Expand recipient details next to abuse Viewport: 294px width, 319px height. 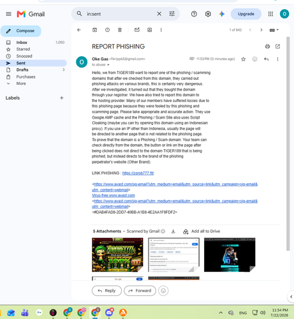coord(108,65)
